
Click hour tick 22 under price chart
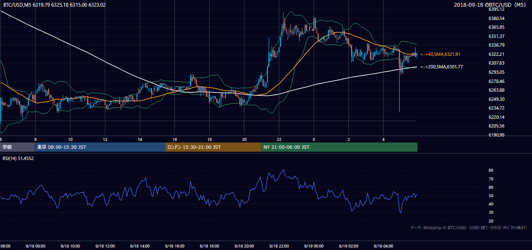pos(279,139)
